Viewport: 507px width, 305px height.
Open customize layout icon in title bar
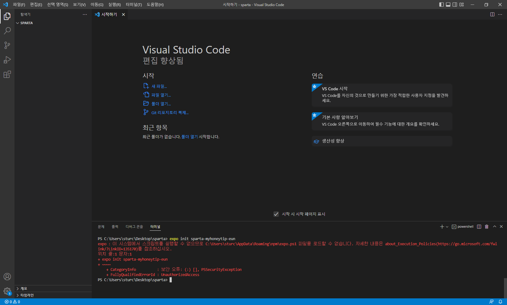(461, 5)
